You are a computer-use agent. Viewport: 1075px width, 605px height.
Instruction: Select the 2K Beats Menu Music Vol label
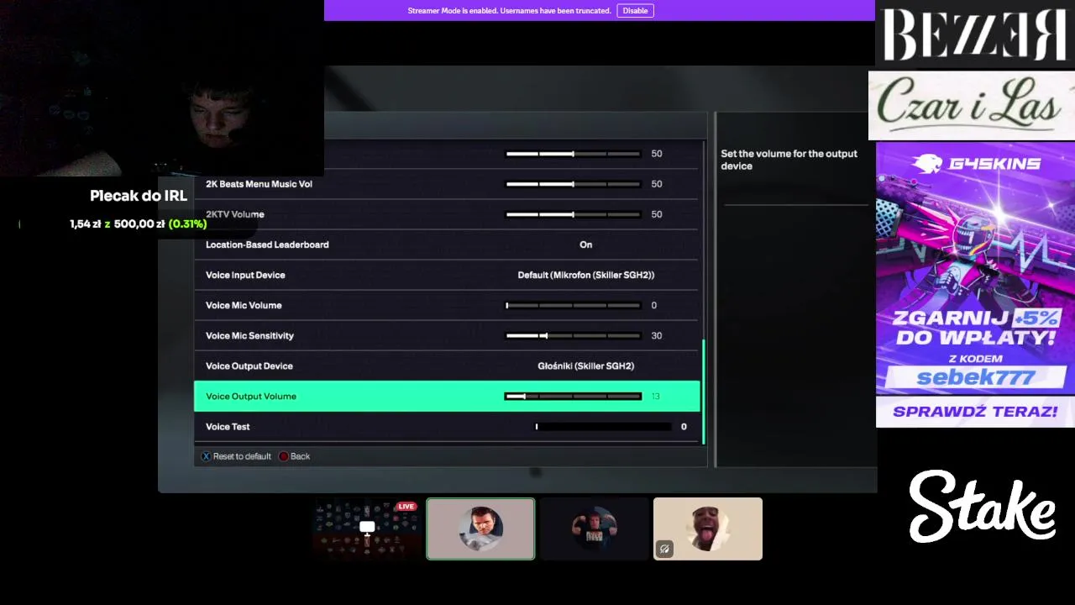[x=259, y=184]
